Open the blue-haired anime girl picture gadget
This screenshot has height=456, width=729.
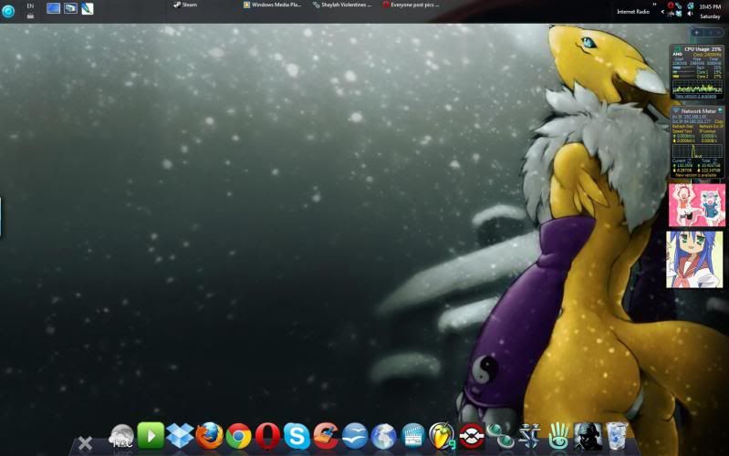pyautogui.click(x=694, y=259)
